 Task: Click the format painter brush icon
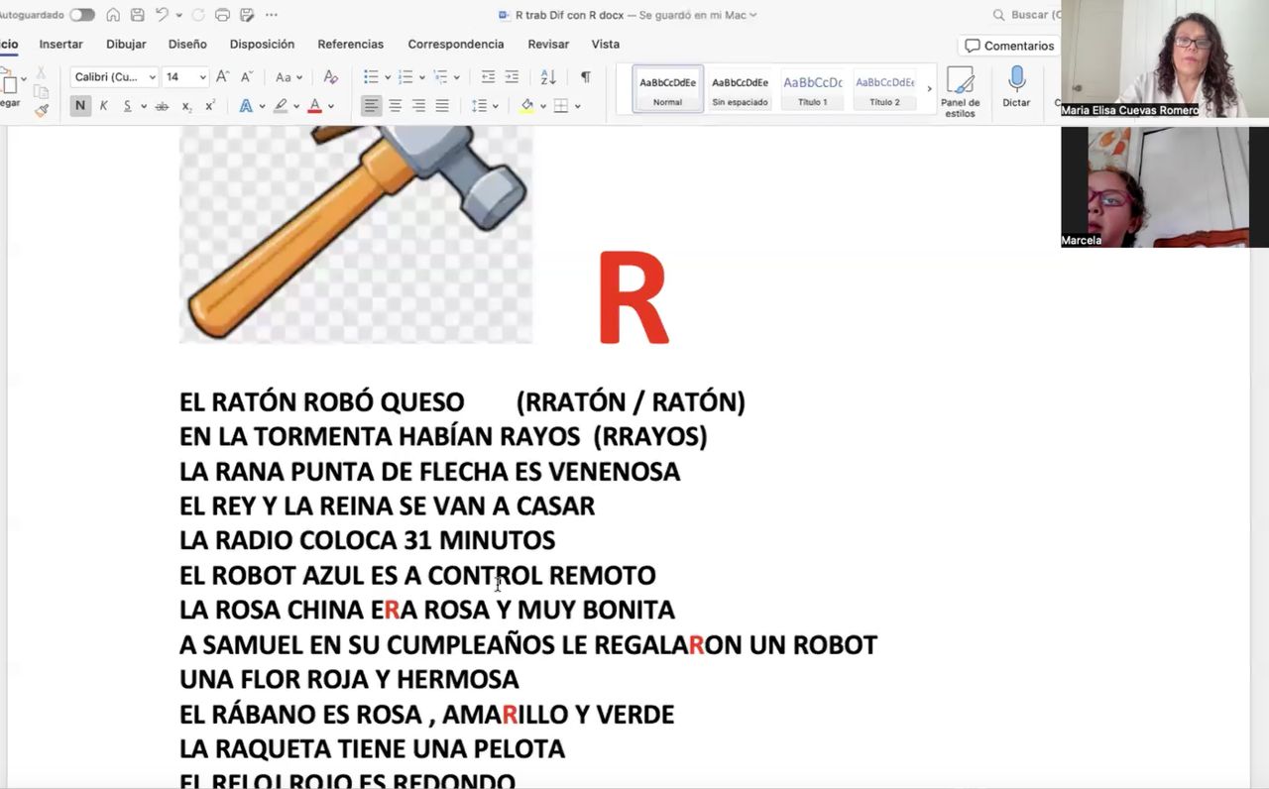(x=42, y=111)
